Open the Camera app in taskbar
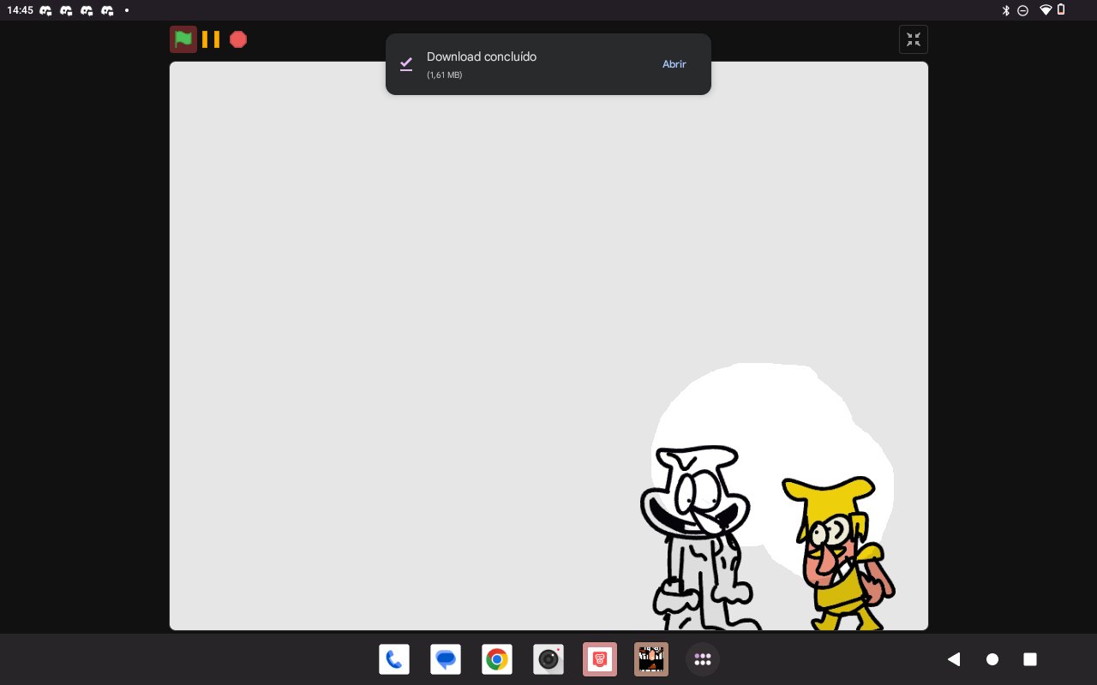This screenshot has height=685, width=1097. (x=548, y=659)
